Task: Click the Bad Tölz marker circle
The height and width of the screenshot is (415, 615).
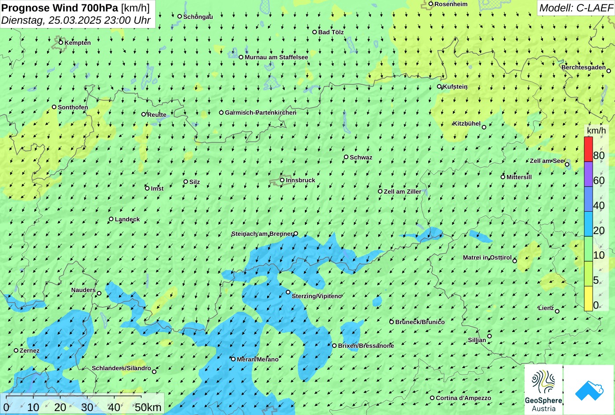Action: 315,32
